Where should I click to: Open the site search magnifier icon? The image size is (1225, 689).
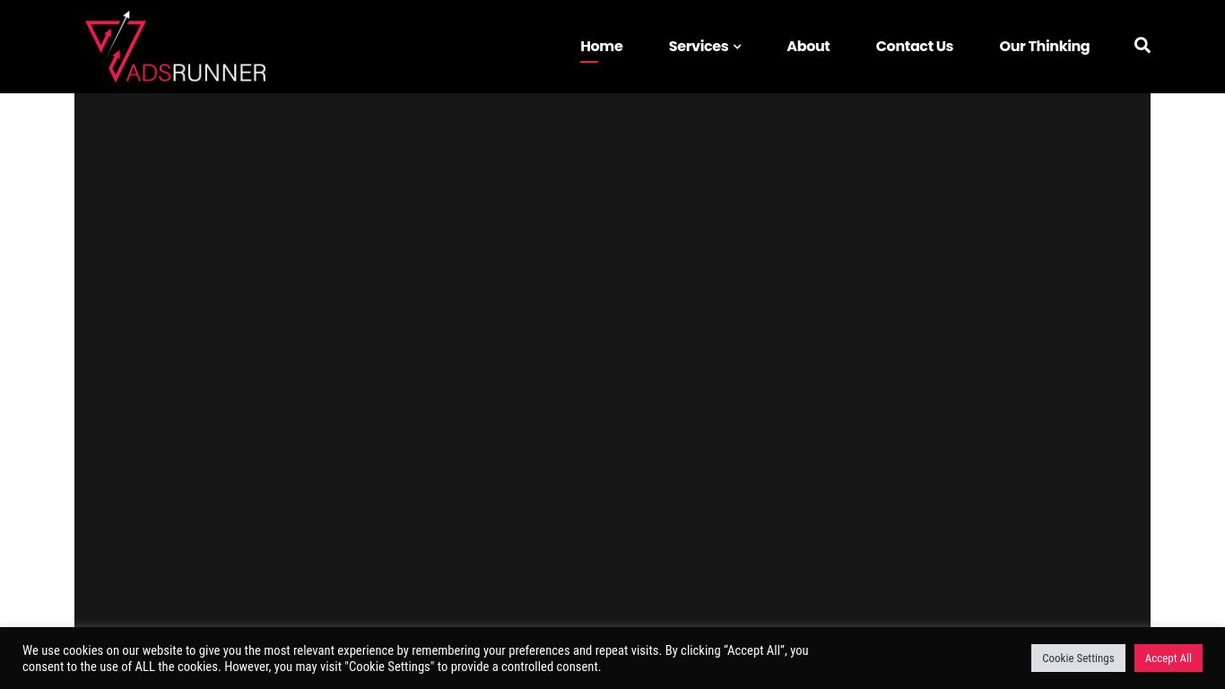tap(1142, 45)
